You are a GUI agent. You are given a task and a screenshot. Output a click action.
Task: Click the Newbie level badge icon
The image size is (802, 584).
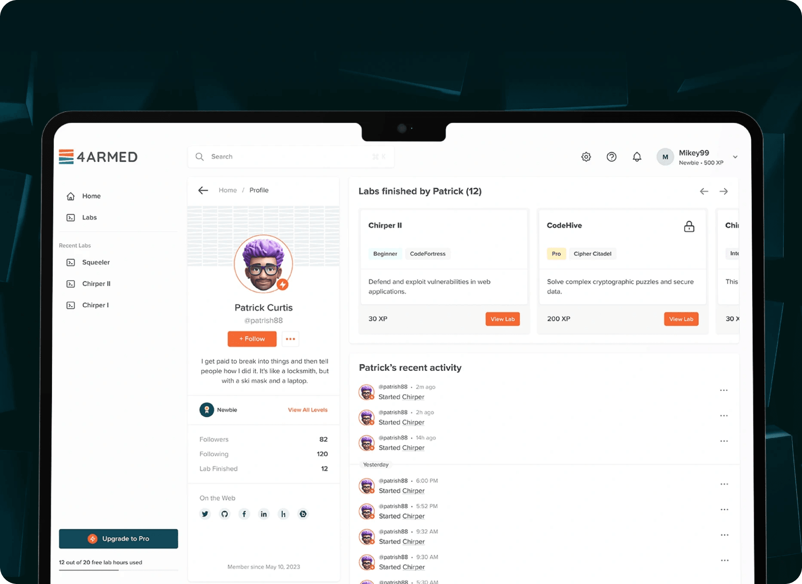click(207, 410)
